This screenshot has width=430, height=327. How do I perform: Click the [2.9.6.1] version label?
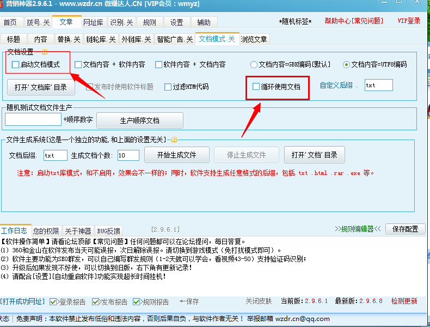click(x=165, y=229)
